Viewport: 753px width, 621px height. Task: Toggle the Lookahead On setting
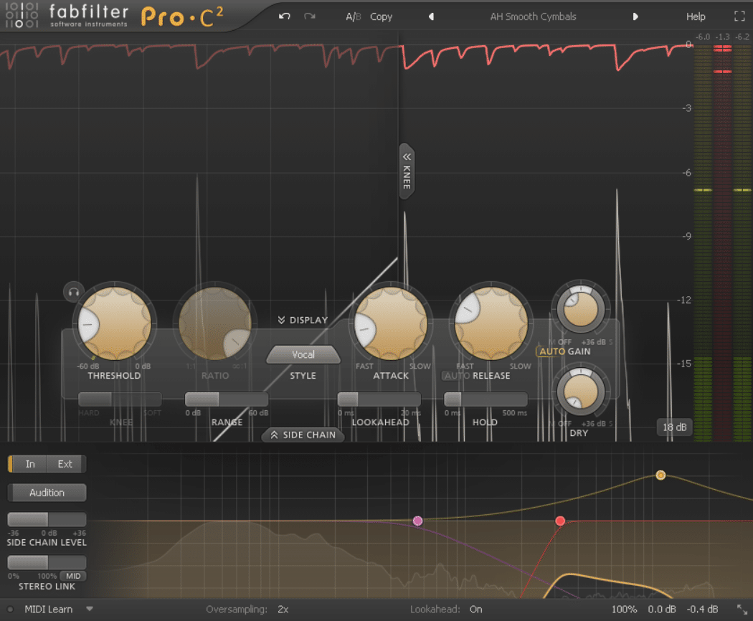476,610
